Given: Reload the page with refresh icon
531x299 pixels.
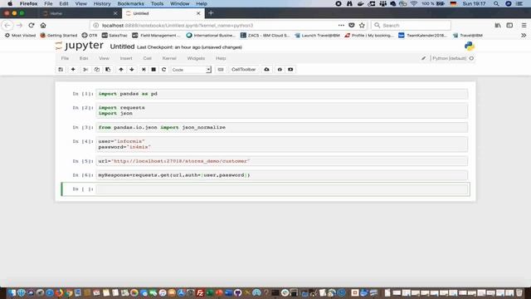Looking at the screenshot, I should (x=32, y=26).
